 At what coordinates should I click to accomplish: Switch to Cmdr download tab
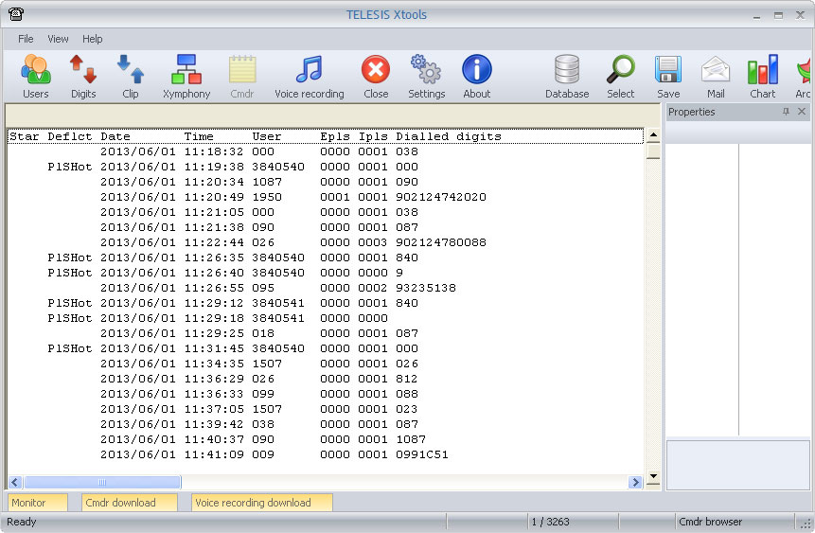tap(130, 503)
